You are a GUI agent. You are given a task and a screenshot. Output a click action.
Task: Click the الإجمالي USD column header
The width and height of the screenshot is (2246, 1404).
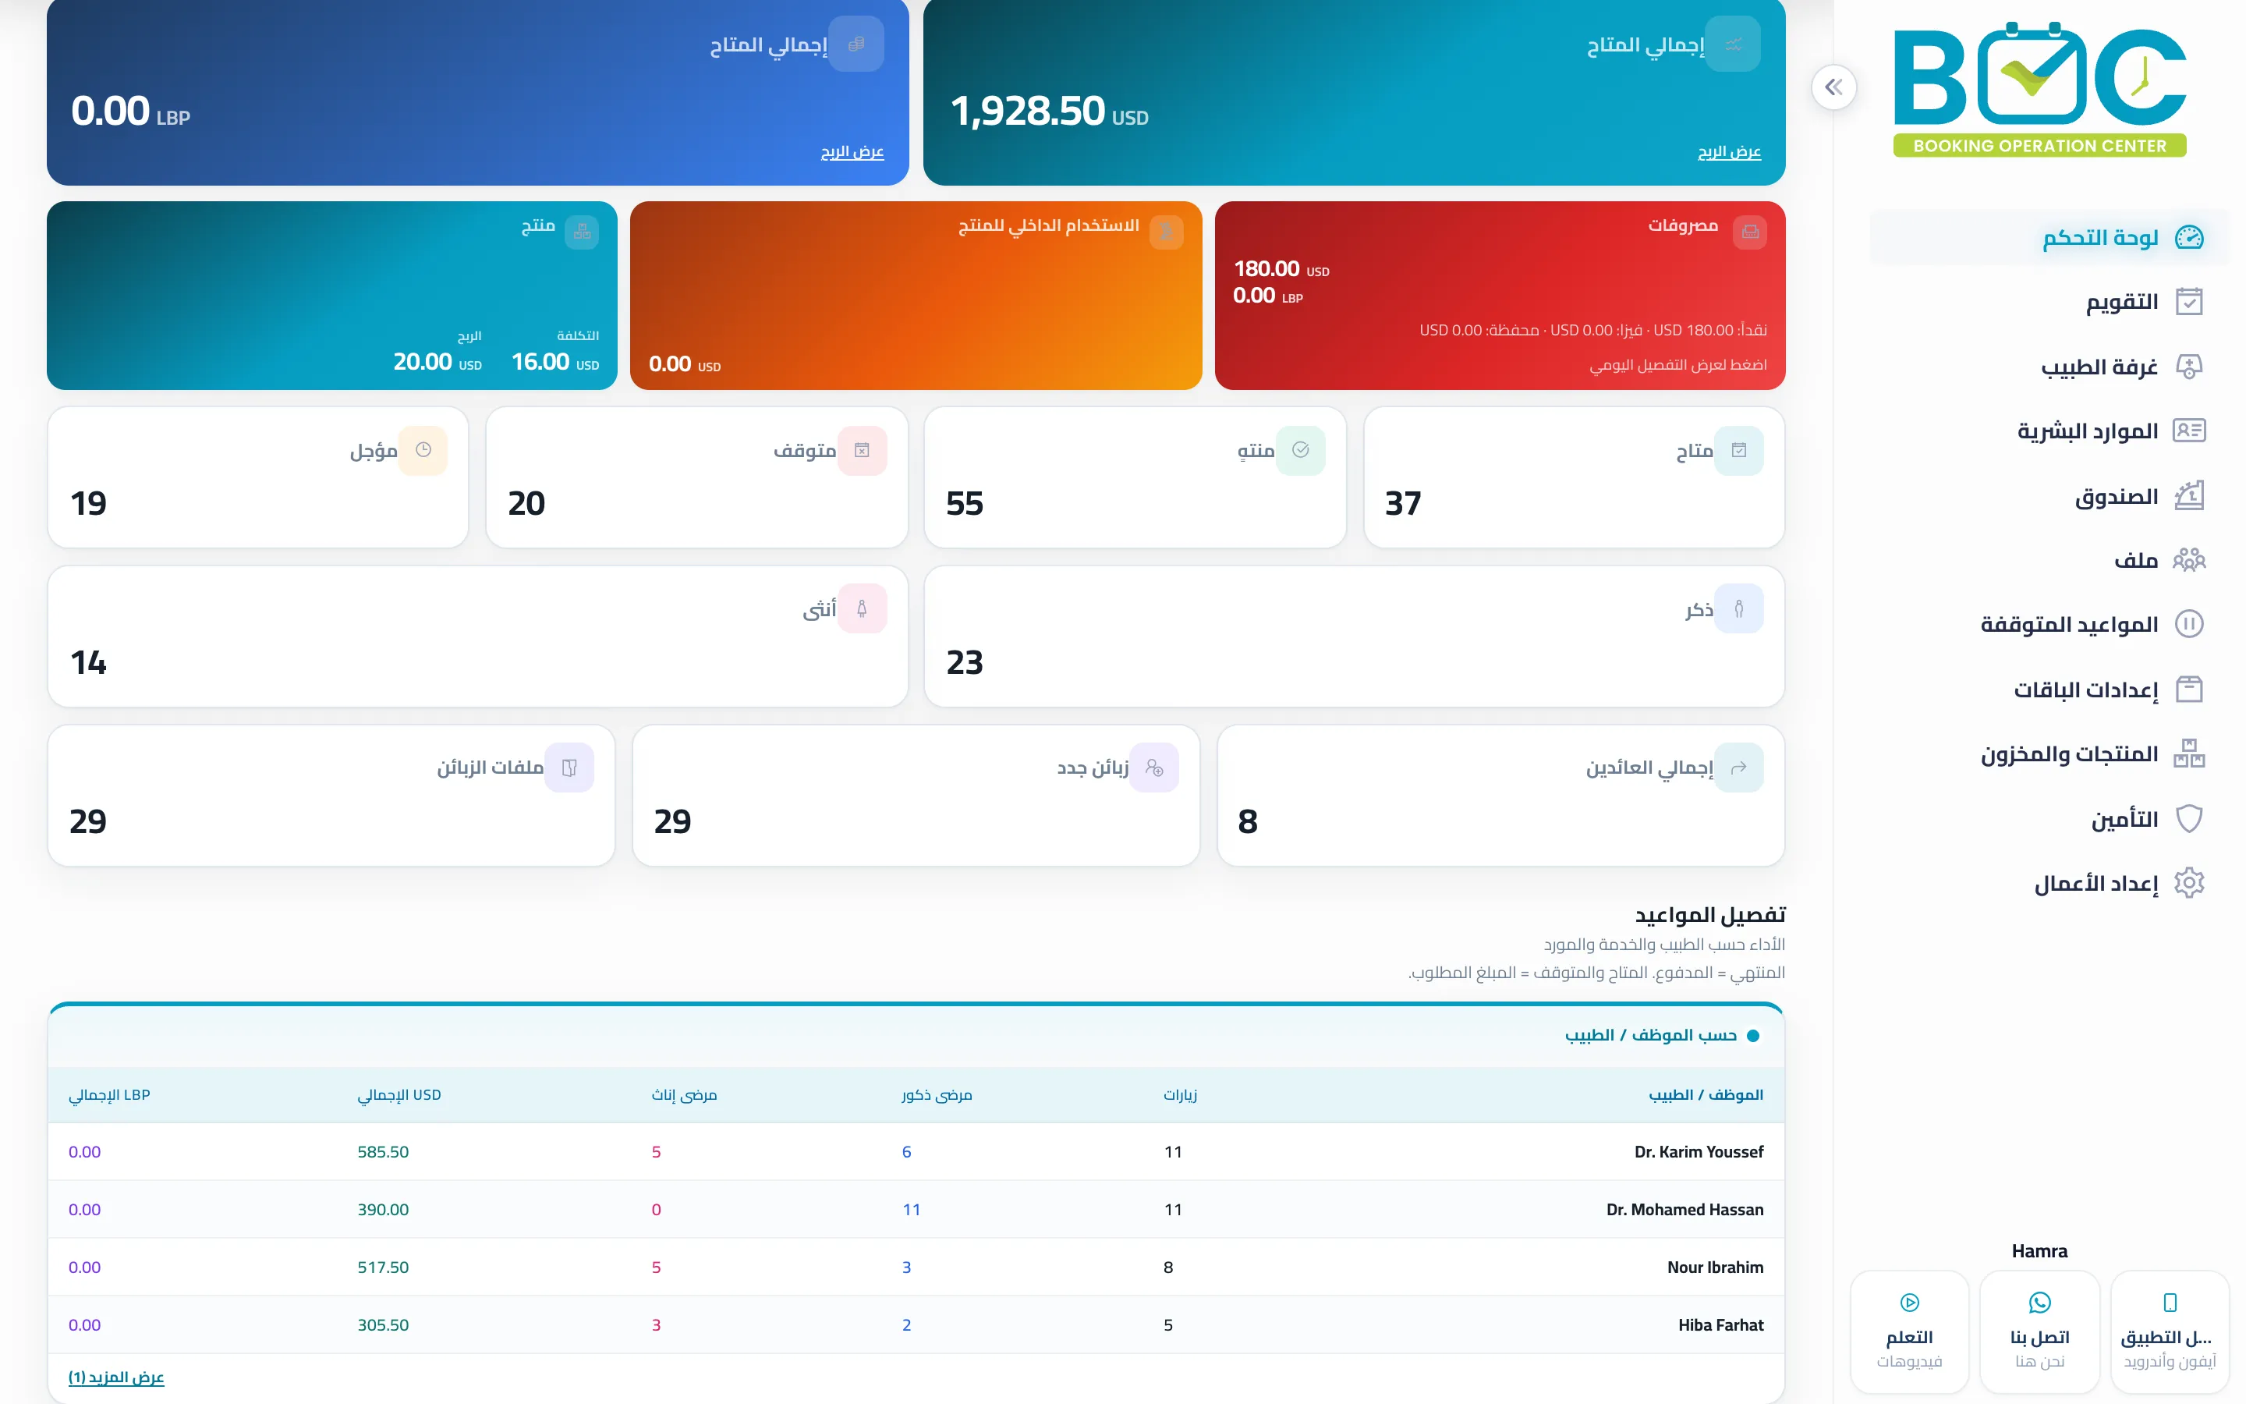(x=399, y=1095)
